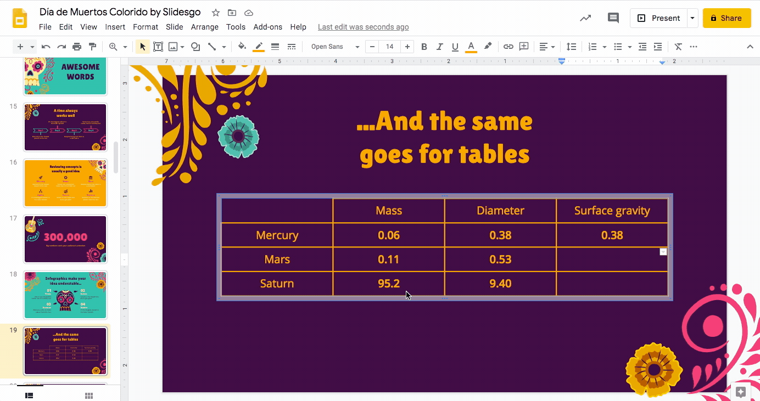Collapse the toolbar with chevron
The width and height of the screenshot is (760, 401).
750,47
